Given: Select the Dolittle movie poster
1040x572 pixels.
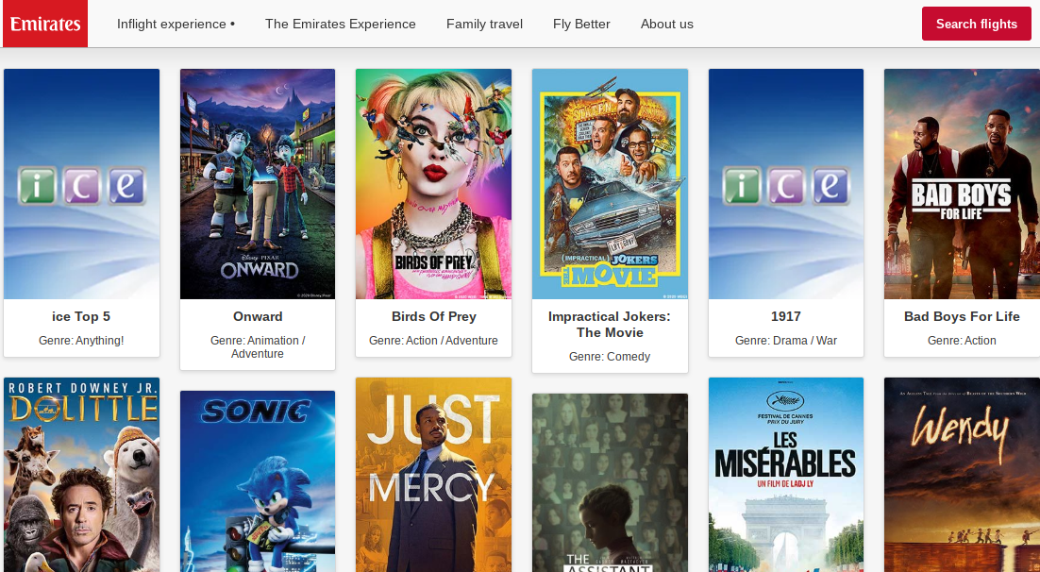Looking at the screenshot, I should point(81,475).
